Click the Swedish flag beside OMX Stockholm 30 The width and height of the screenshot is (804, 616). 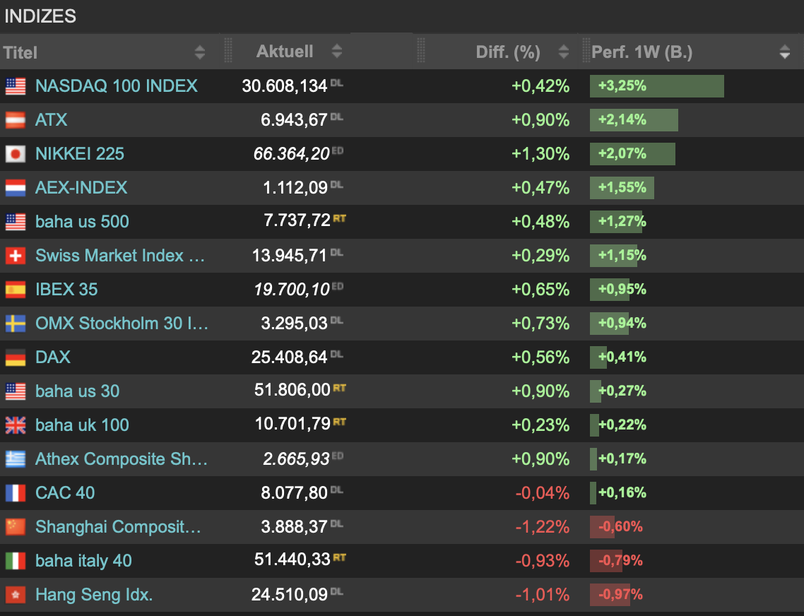(16, 323)
